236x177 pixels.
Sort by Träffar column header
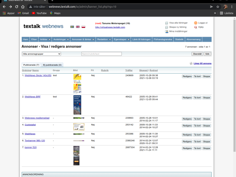tap(129, 70)
